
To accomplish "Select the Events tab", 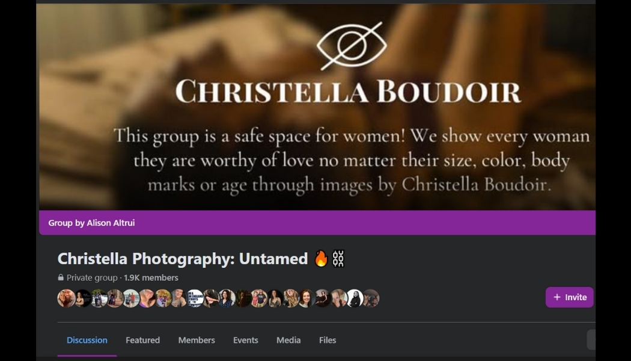I will 245,341.
